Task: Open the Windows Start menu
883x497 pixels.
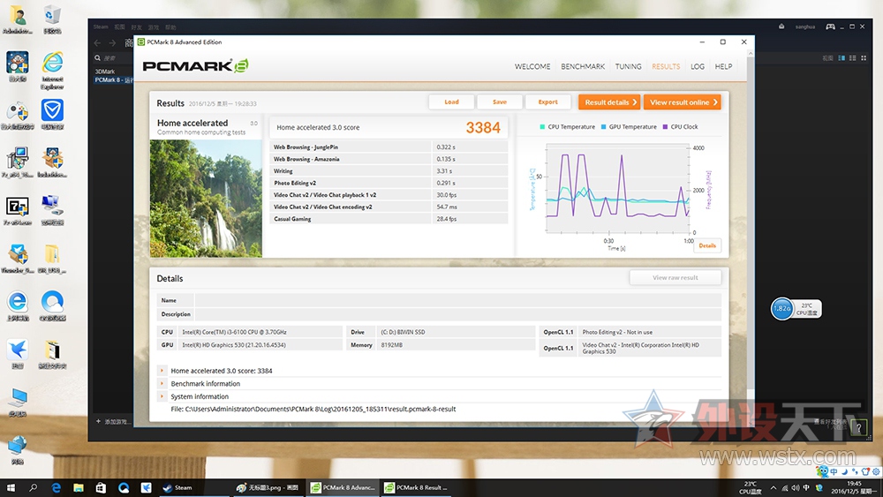Action: 11,487
